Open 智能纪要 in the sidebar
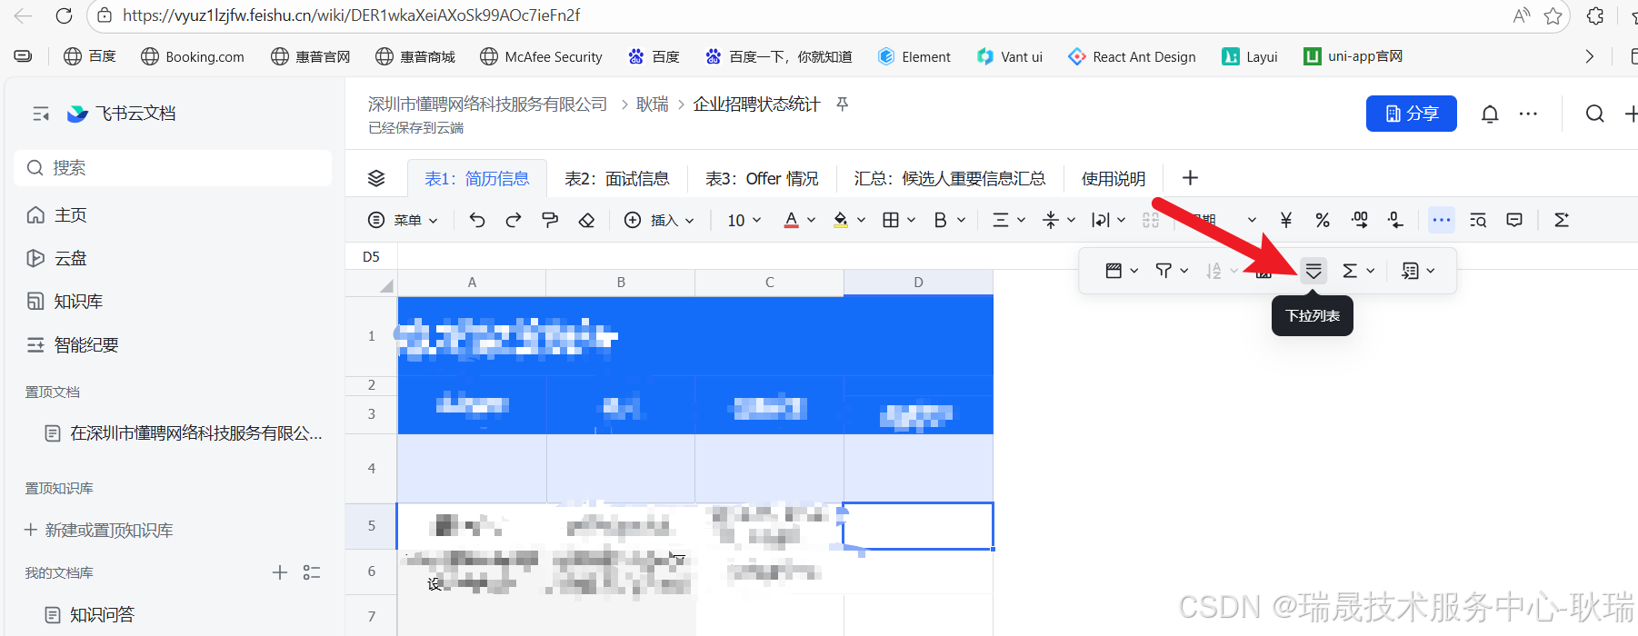 [86, 345]
